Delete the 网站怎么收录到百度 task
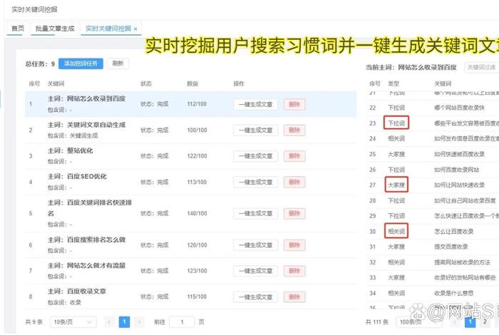Image resolution: width=499 pixels, height=335 pixels. coord(294,104)
